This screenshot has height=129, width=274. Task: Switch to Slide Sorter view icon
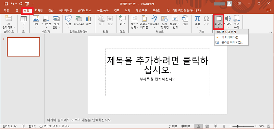pos(207,126)
